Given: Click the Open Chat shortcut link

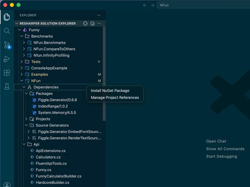Looking at the screenshot, I should coord(216,141).
